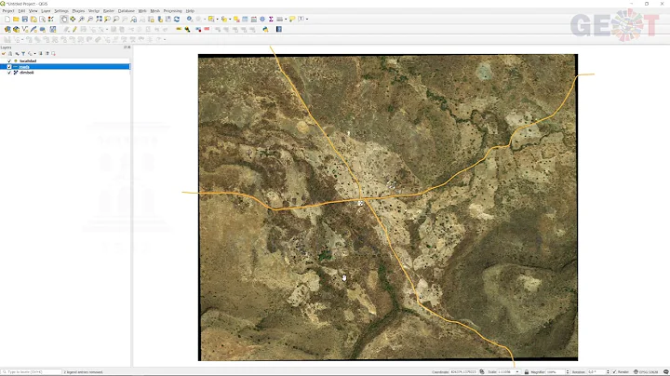Click the Rotation spinner arrows
The image size is (670, 376).
coord(608,371)
